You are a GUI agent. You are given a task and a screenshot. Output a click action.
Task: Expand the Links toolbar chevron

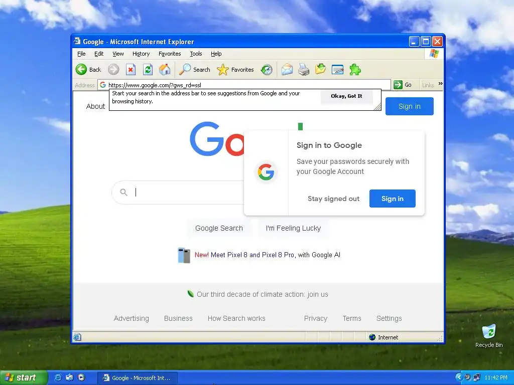point(441,84)
